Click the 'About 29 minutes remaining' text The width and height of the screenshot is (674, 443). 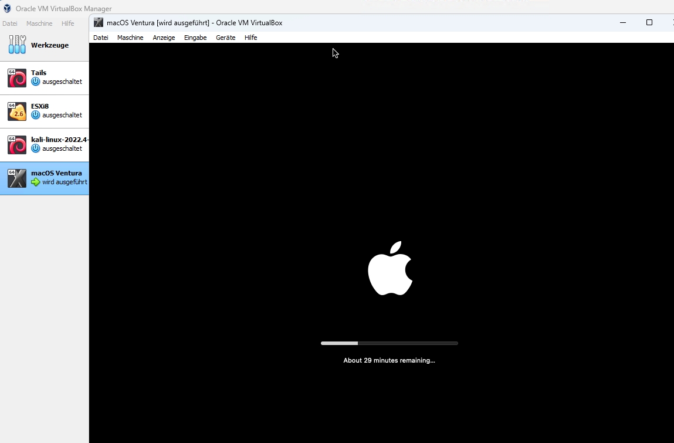click(x=389, y=360)
